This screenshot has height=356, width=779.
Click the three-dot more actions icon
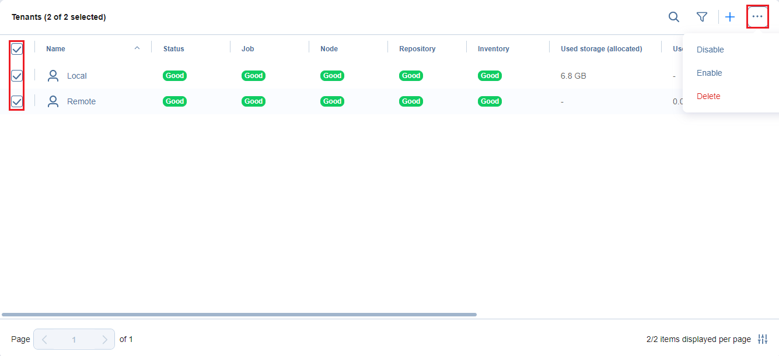coord(757,17)
